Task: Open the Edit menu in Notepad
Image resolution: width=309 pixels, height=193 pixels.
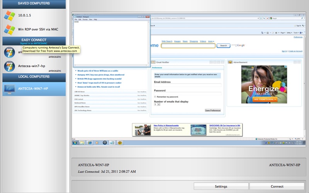Action: (x=80, y=19)
